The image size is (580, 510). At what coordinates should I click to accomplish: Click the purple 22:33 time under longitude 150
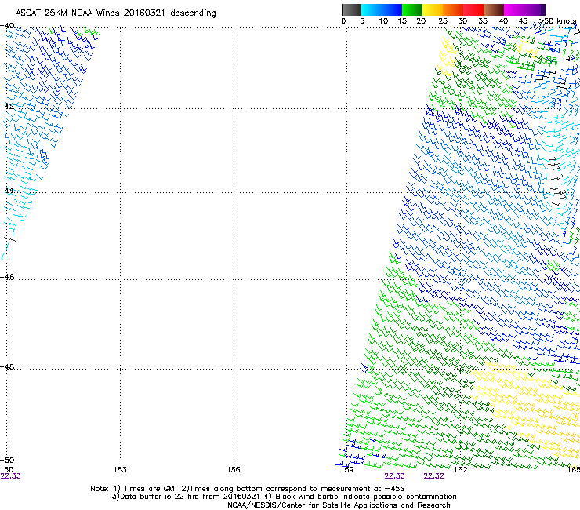click(x=11, y=476)
